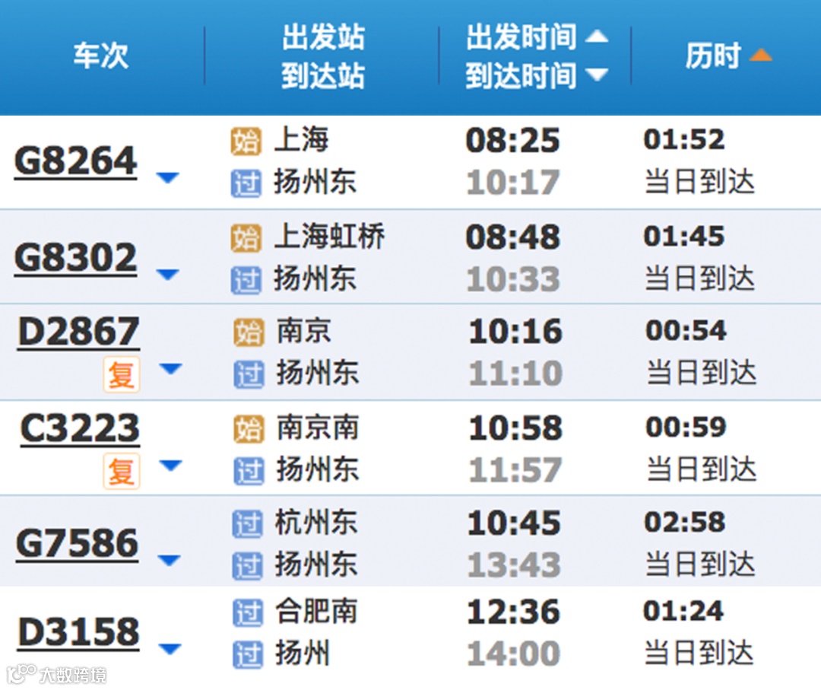Click the 始 origin icon beside 上海
821x690 pixels.
pos(246,141)
